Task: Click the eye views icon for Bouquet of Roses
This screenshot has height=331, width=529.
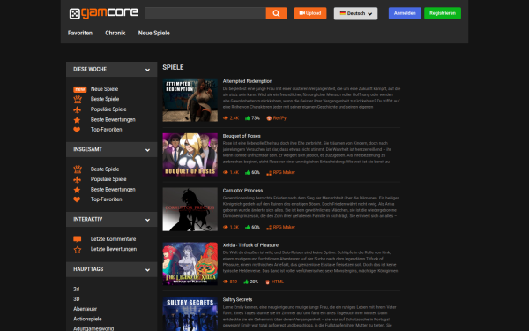Action: tap(226, 172)
